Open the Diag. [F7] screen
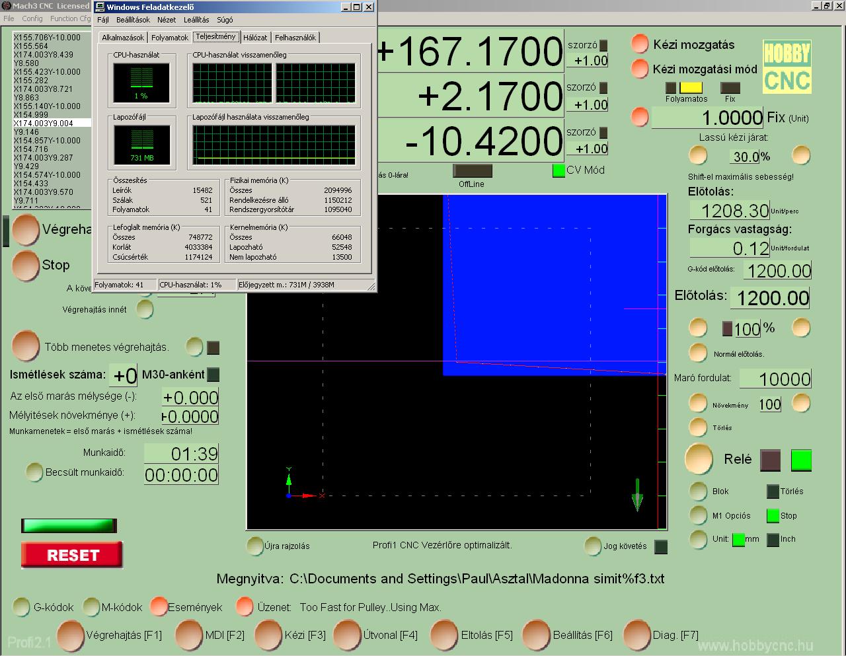The height and width of the screenshot is (656, 846). pos(637,635)
